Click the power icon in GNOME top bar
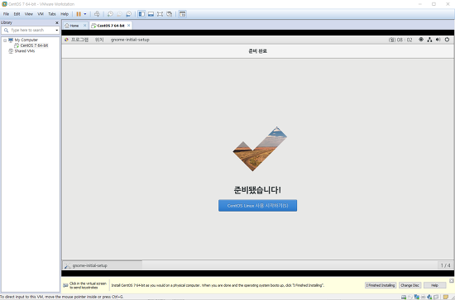 point(447,40)
